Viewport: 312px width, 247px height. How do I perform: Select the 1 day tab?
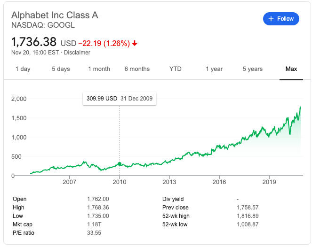(x=23, y=69)
